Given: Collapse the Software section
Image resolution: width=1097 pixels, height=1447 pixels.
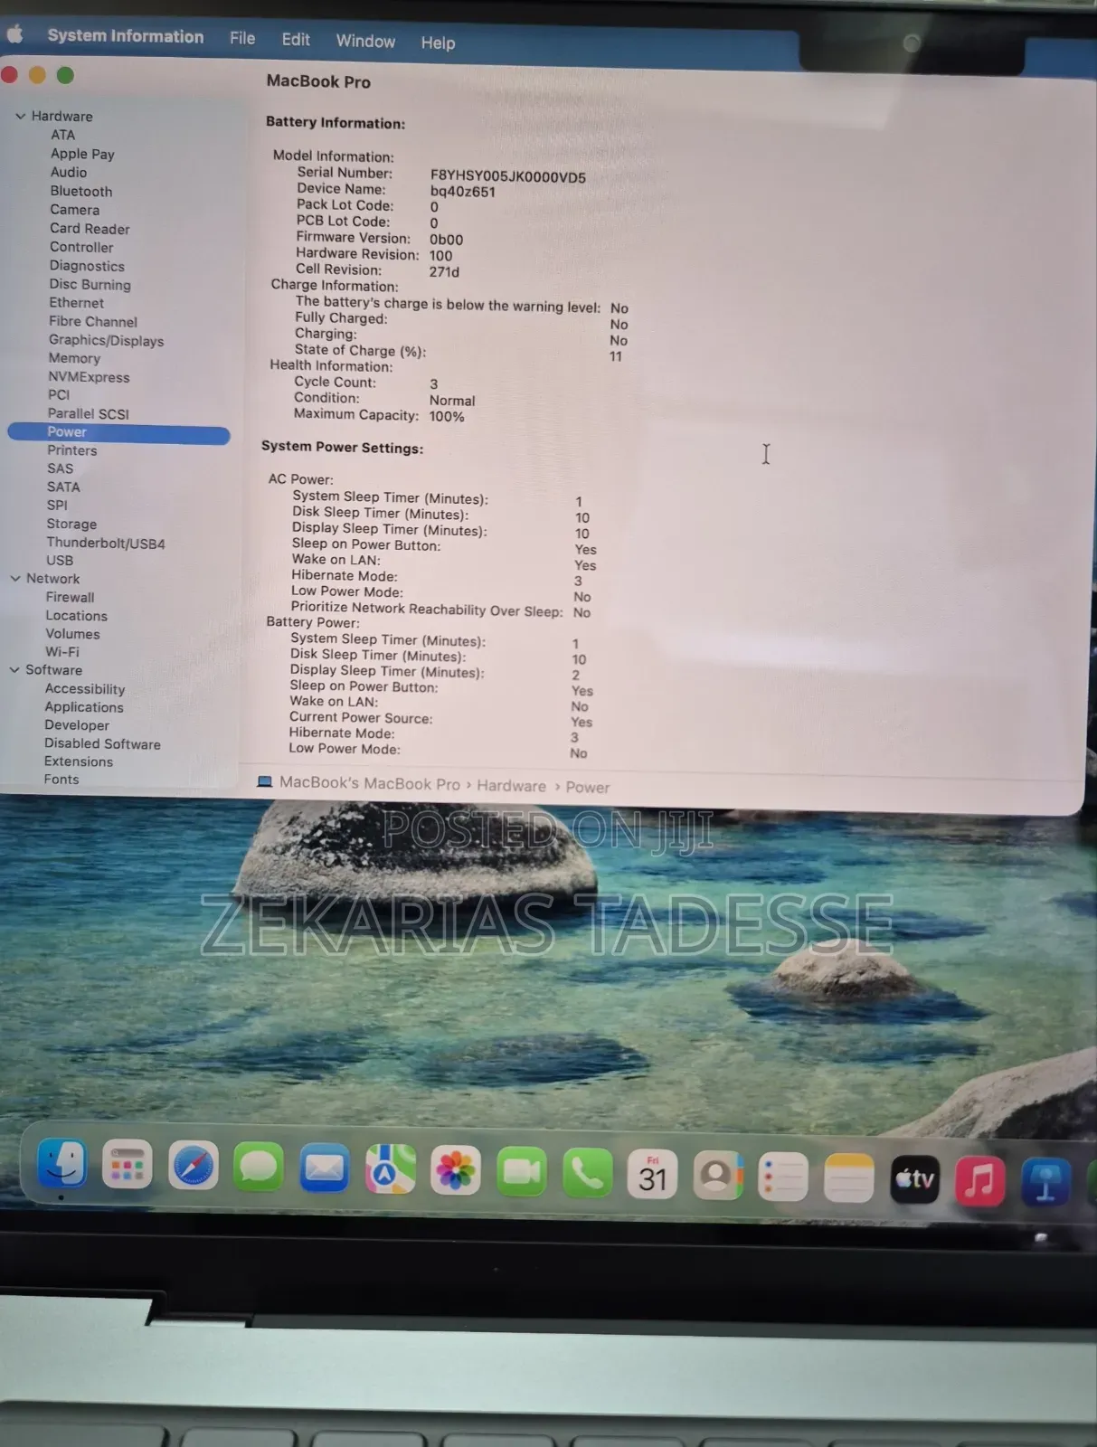Looking at the screenshot, I should point(14,669).
